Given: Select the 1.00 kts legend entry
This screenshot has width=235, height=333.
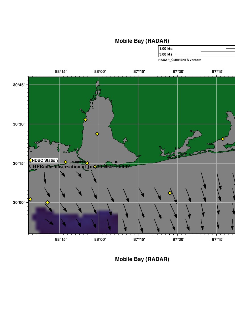Looking at the screenshot, I should pos(166,49).
